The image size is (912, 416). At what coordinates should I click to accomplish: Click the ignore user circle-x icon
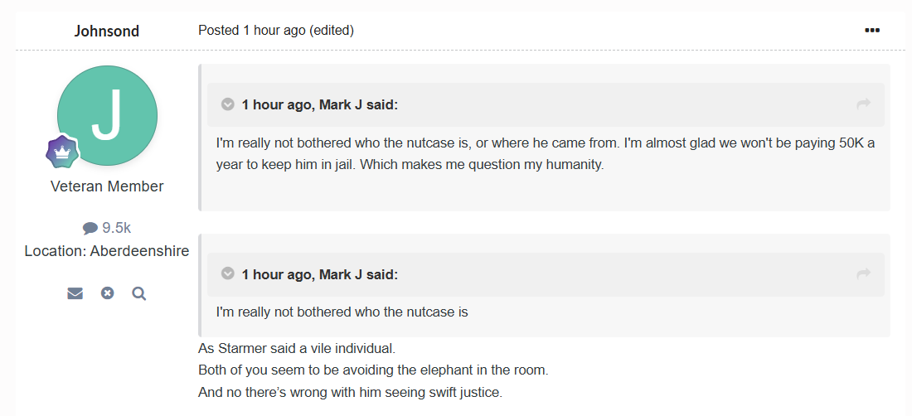point(107,293)
